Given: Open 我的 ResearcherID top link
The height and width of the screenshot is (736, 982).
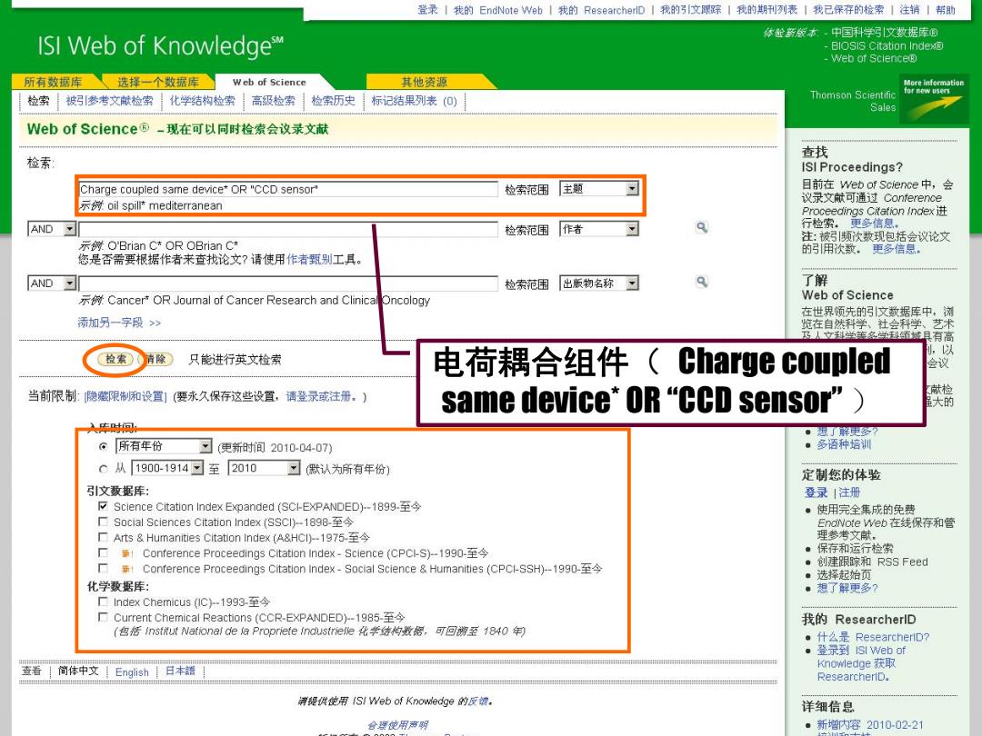Looking at the screenshot, I should tap(601, 10).
